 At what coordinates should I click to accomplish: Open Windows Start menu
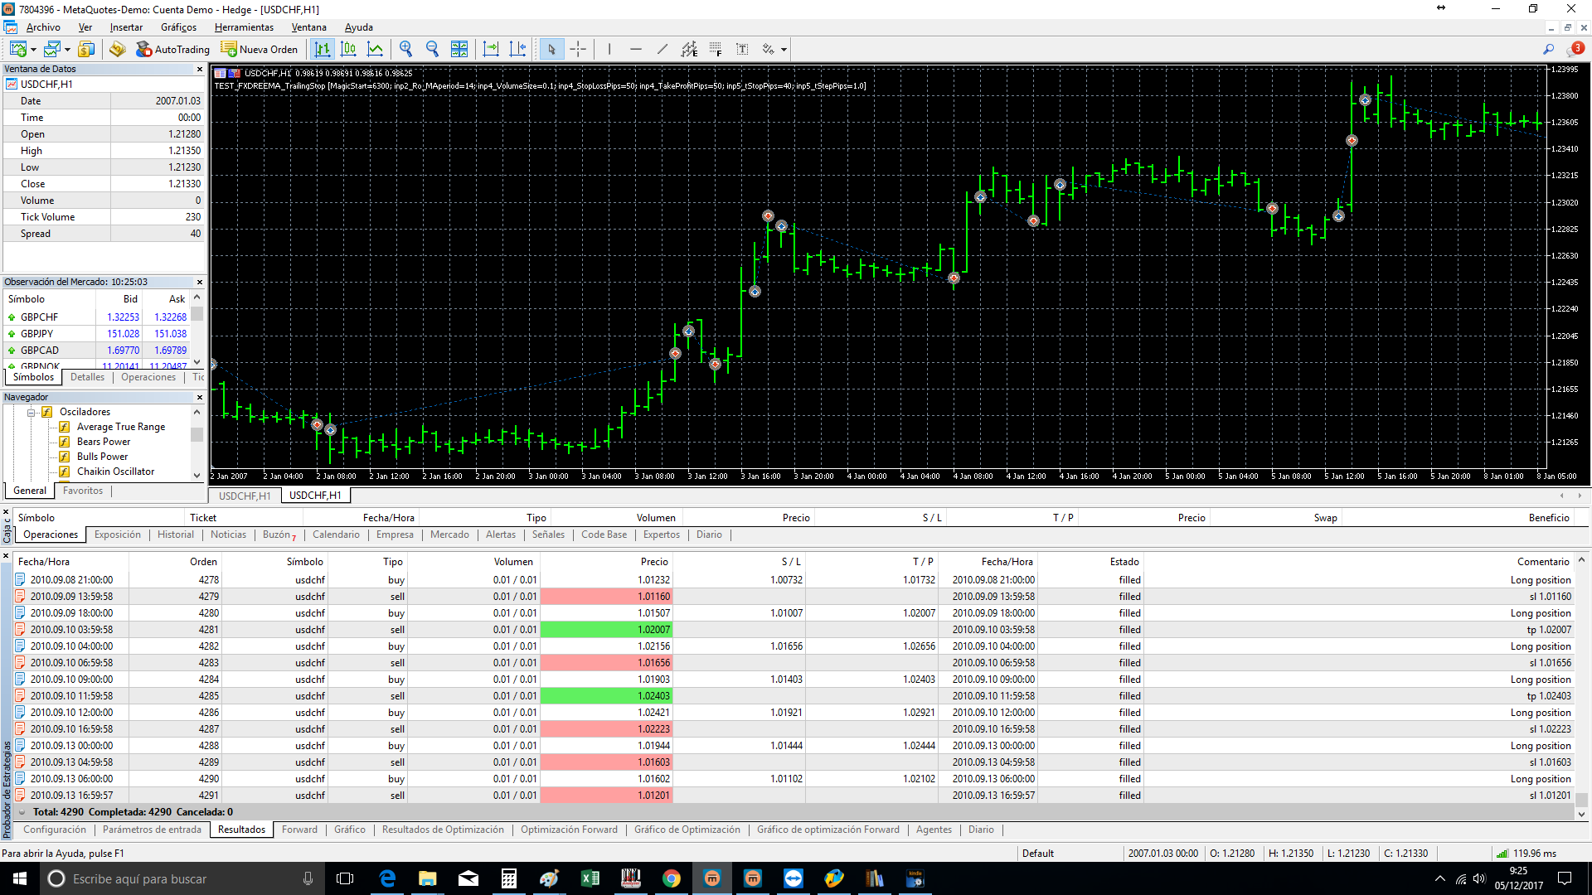(x=20, y=878)
